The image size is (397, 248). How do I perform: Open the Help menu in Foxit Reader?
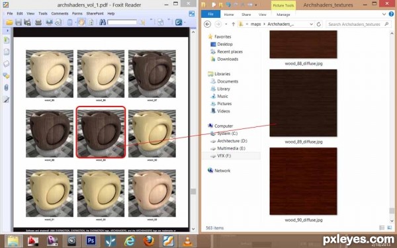tap(111, 13)
